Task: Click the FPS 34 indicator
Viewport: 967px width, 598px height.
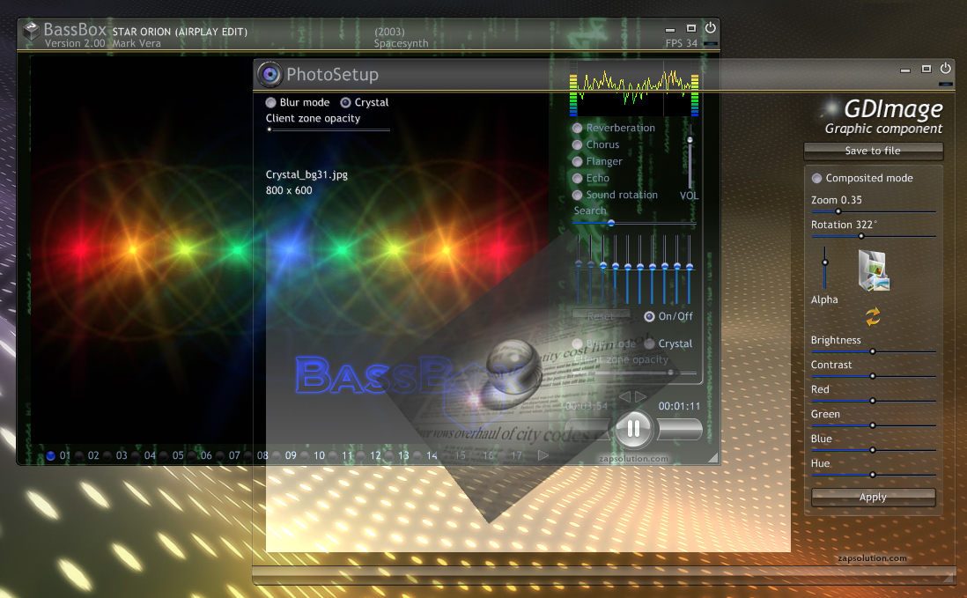Action: pos(682,43)
